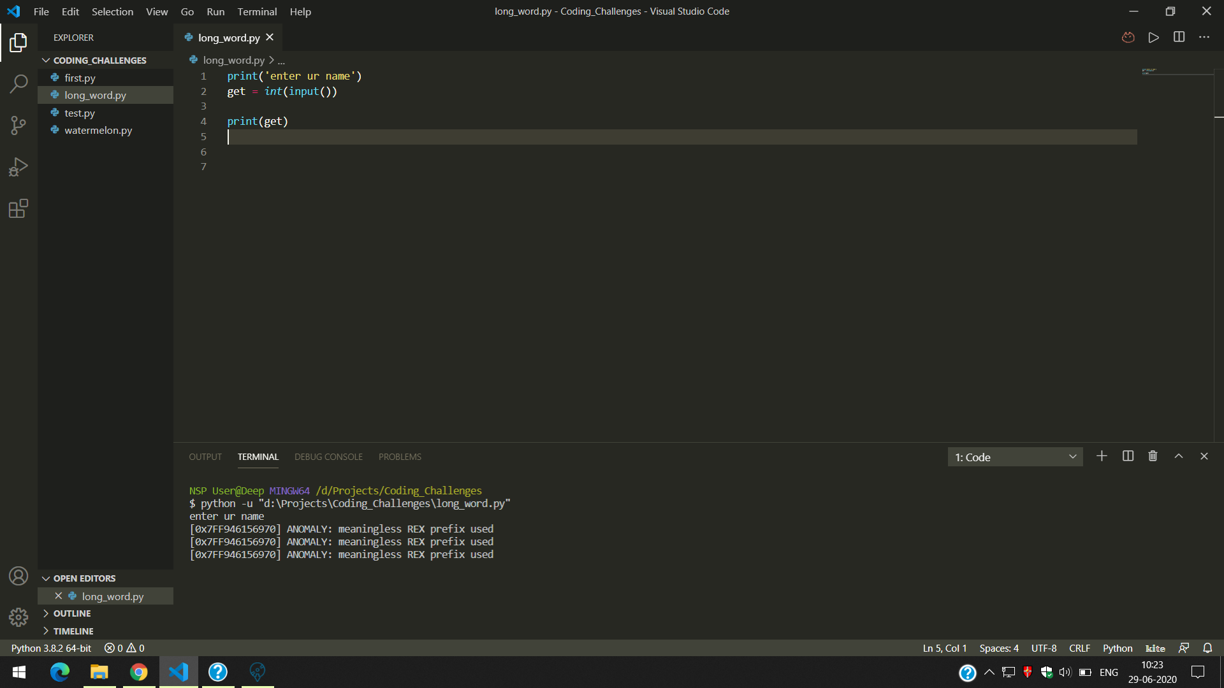Viewport: 1224px width, 688px height.
Task: Open the Source Control view
Action: [x=18, y=125]
